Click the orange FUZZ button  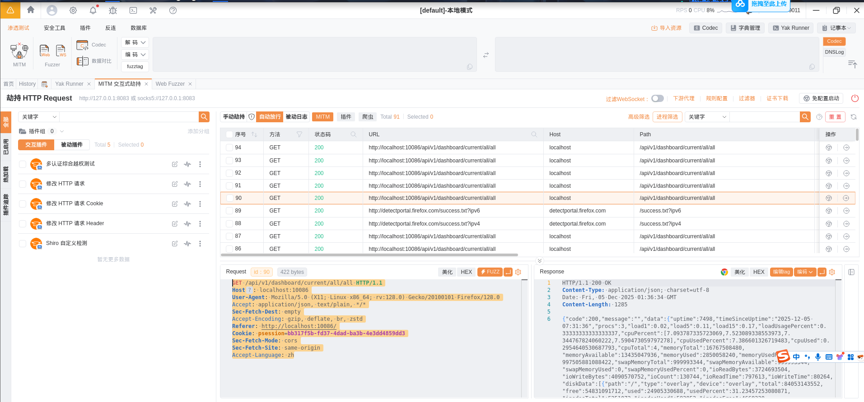tap(490, 272)
